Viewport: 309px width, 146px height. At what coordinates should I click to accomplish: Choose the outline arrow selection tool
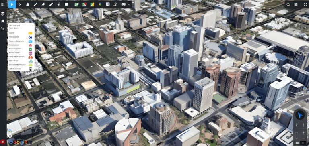(19, 4)
